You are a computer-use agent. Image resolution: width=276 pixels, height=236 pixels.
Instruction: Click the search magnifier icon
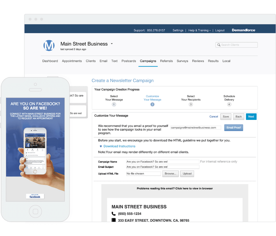pos(219,45)
